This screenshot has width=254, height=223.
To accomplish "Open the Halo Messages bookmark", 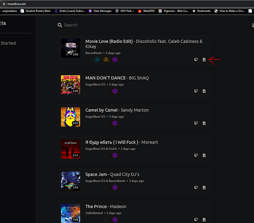I will [x=100, y=11].
